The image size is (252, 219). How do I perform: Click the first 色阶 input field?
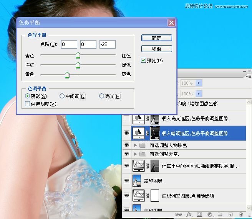pyautogui.click(x=69, y=44)
